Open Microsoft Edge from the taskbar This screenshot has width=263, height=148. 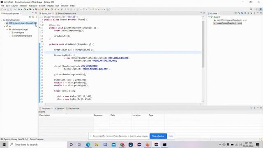point(88,144)
